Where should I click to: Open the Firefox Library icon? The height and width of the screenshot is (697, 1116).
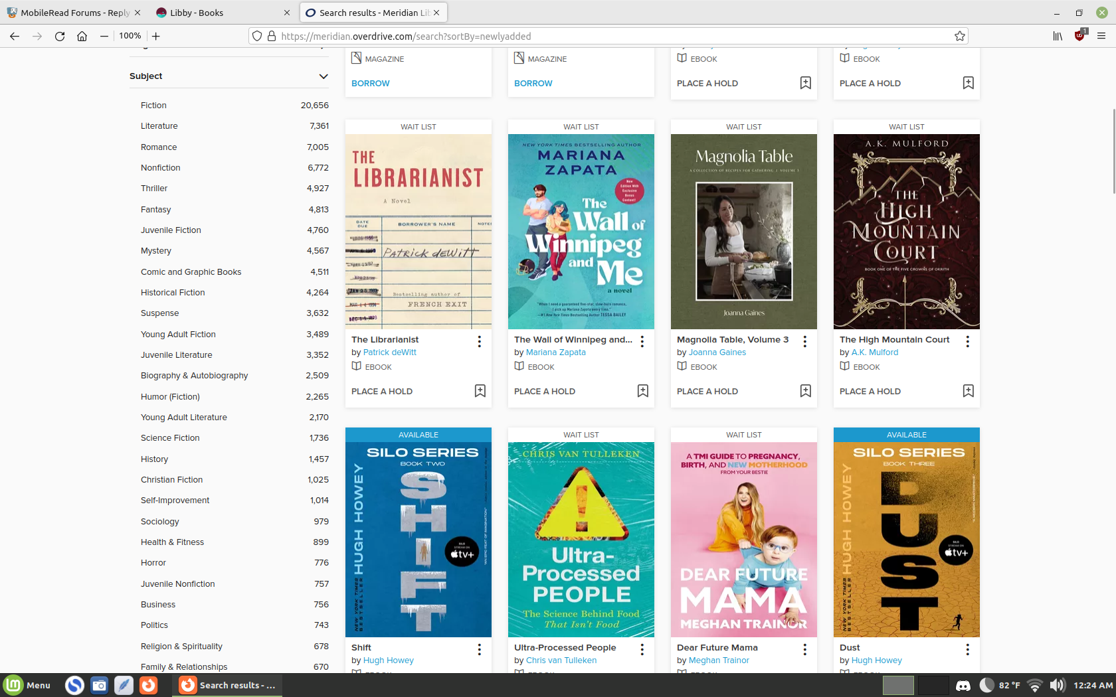pyautogui.click(x=1058, y=36)
